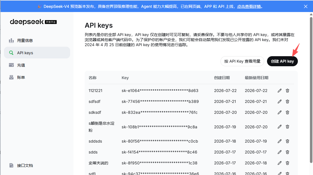The width and height of the screenshot is (313, 175).
Task: Click the Key column header
Action: click(125, 78)
